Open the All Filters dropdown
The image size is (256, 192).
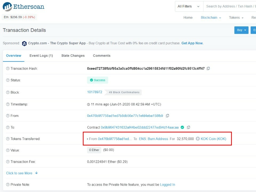tap(189, 6)
